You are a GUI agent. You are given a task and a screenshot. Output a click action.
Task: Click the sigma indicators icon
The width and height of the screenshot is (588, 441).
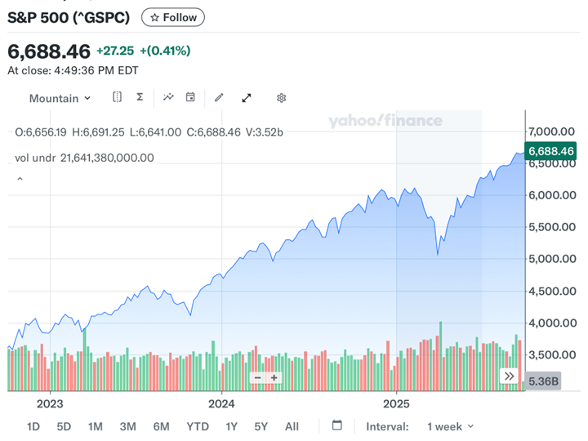click(x=140, y=97)
